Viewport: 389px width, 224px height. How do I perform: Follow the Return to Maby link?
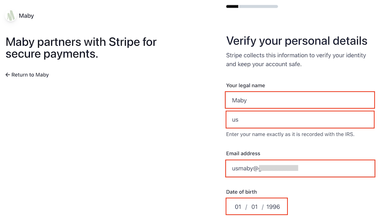(27, 75)
